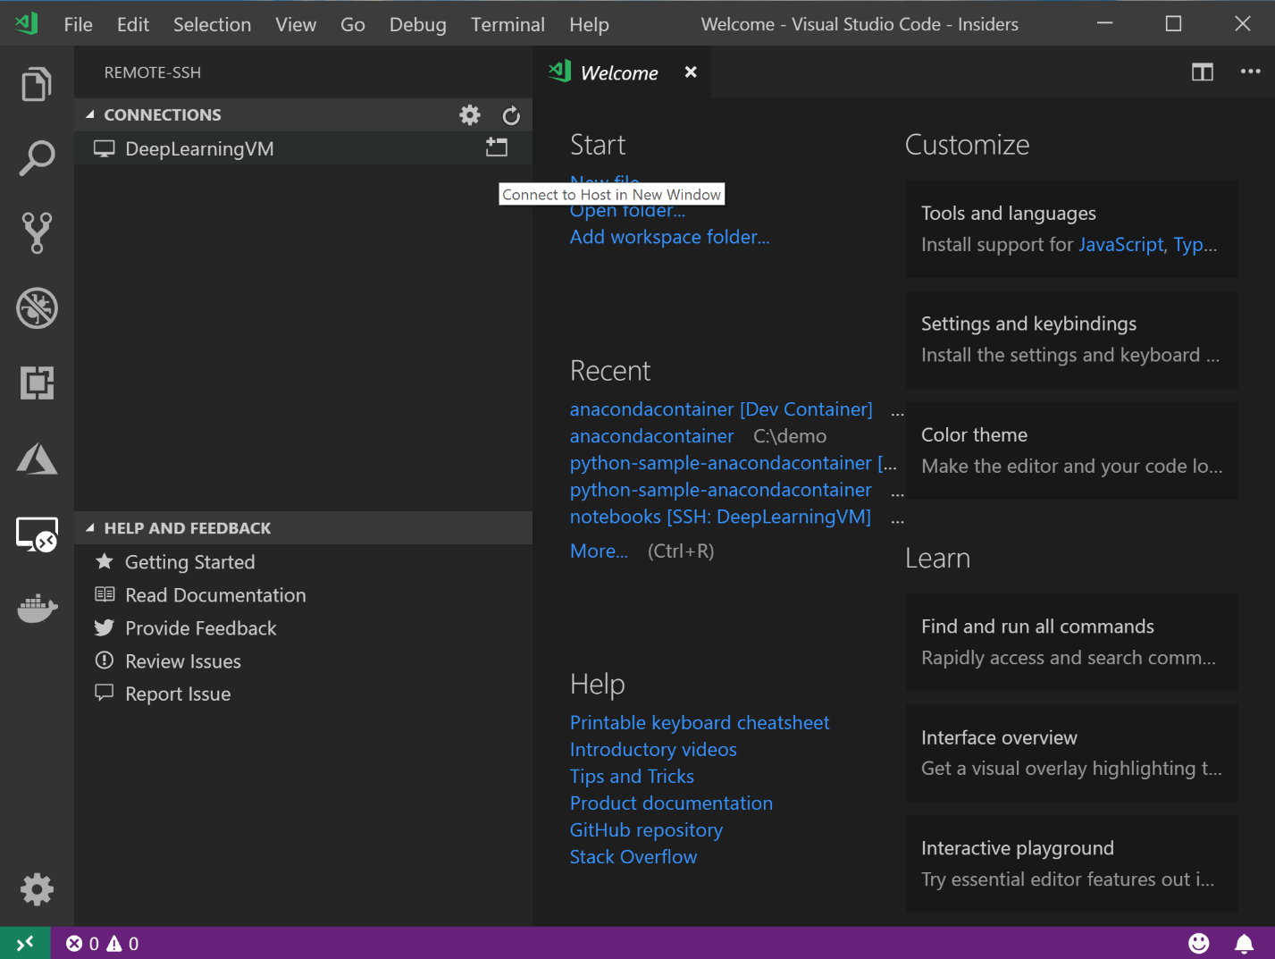Open the editor More Actions ellipsis
The image size is (1275, 959).
click(1250, 72)
